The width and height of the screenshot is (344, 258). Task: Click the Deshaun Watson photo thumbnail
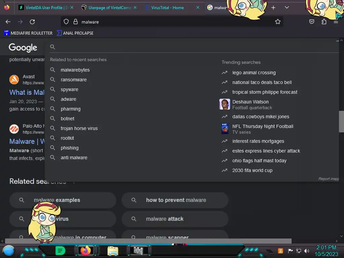pos(225,104)
